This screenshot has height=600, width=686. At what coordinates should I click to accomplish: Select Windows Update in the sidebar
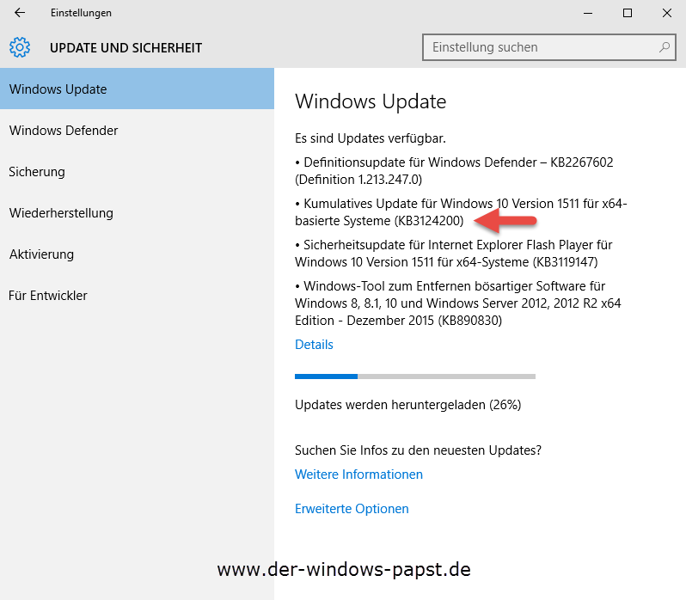click(x=58, y=89)
